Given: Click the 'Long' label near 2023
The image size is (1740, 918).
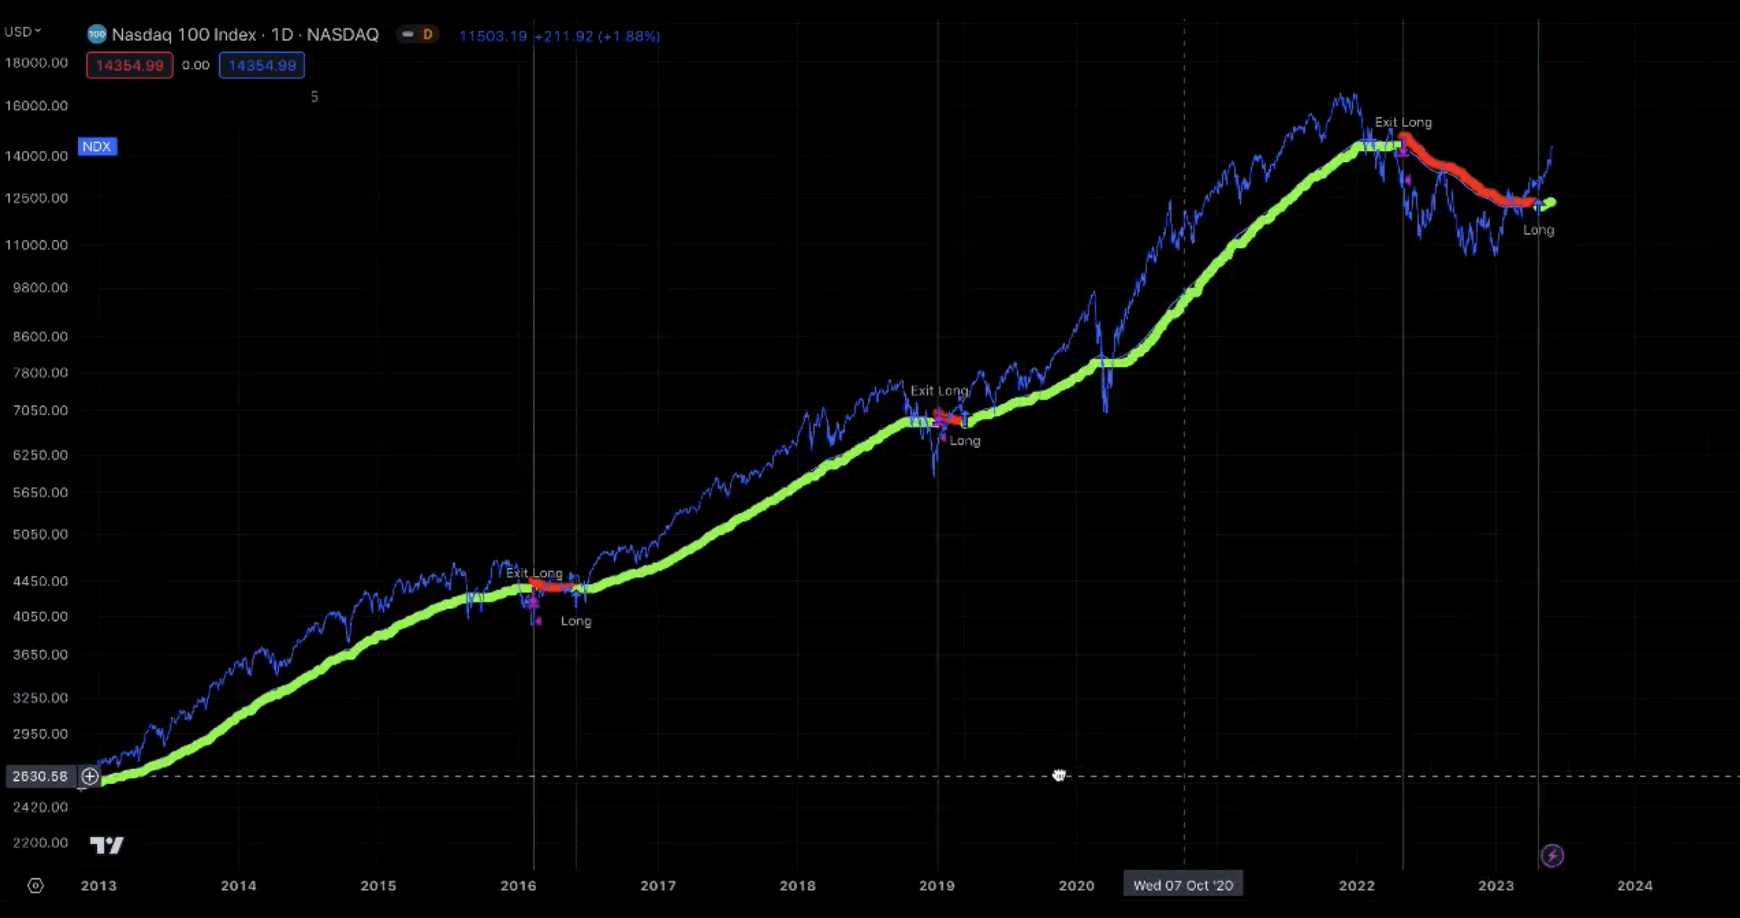Looking at the screenshot, I should click(1539, 230).
